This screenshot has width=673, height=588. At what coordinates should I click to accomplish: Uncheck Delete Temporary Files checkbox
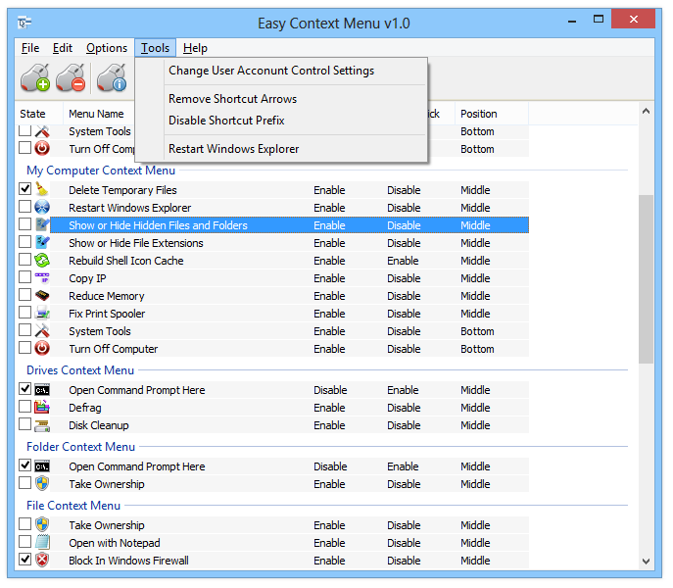pos(24,188)
